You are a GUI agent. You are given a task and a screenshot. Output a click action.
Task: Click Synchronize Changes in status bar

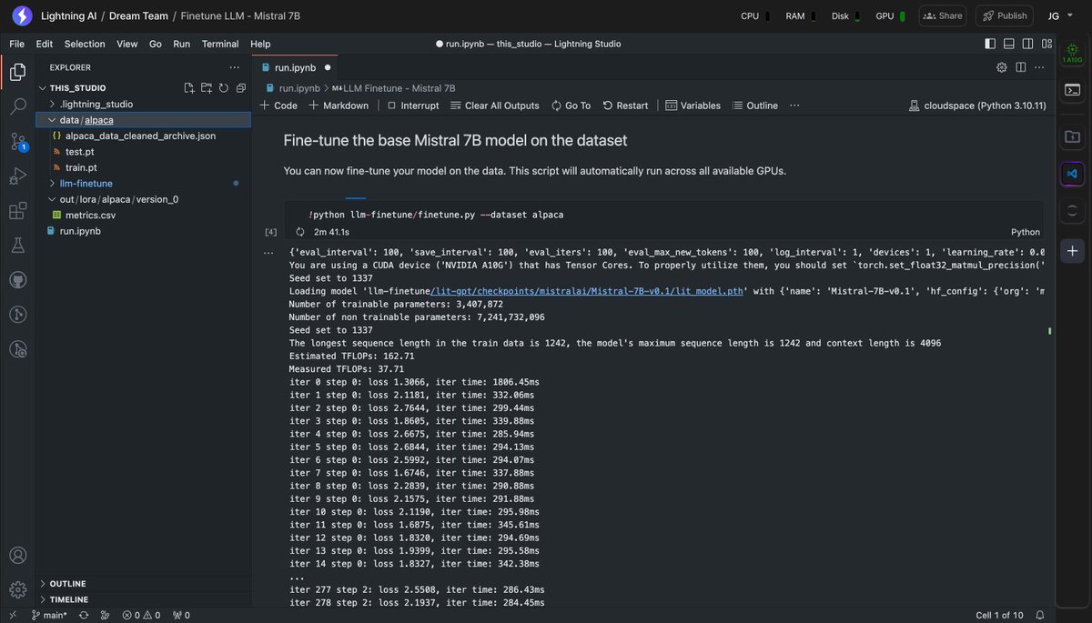(x=84, y=615)
